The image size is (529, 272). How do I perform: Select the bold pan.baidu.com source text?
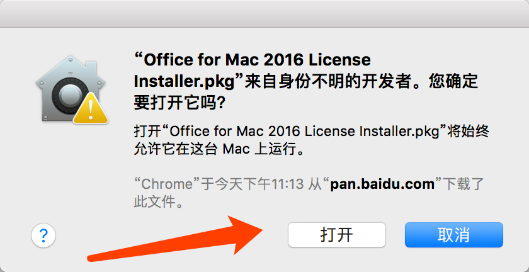(x=382, y=184)
